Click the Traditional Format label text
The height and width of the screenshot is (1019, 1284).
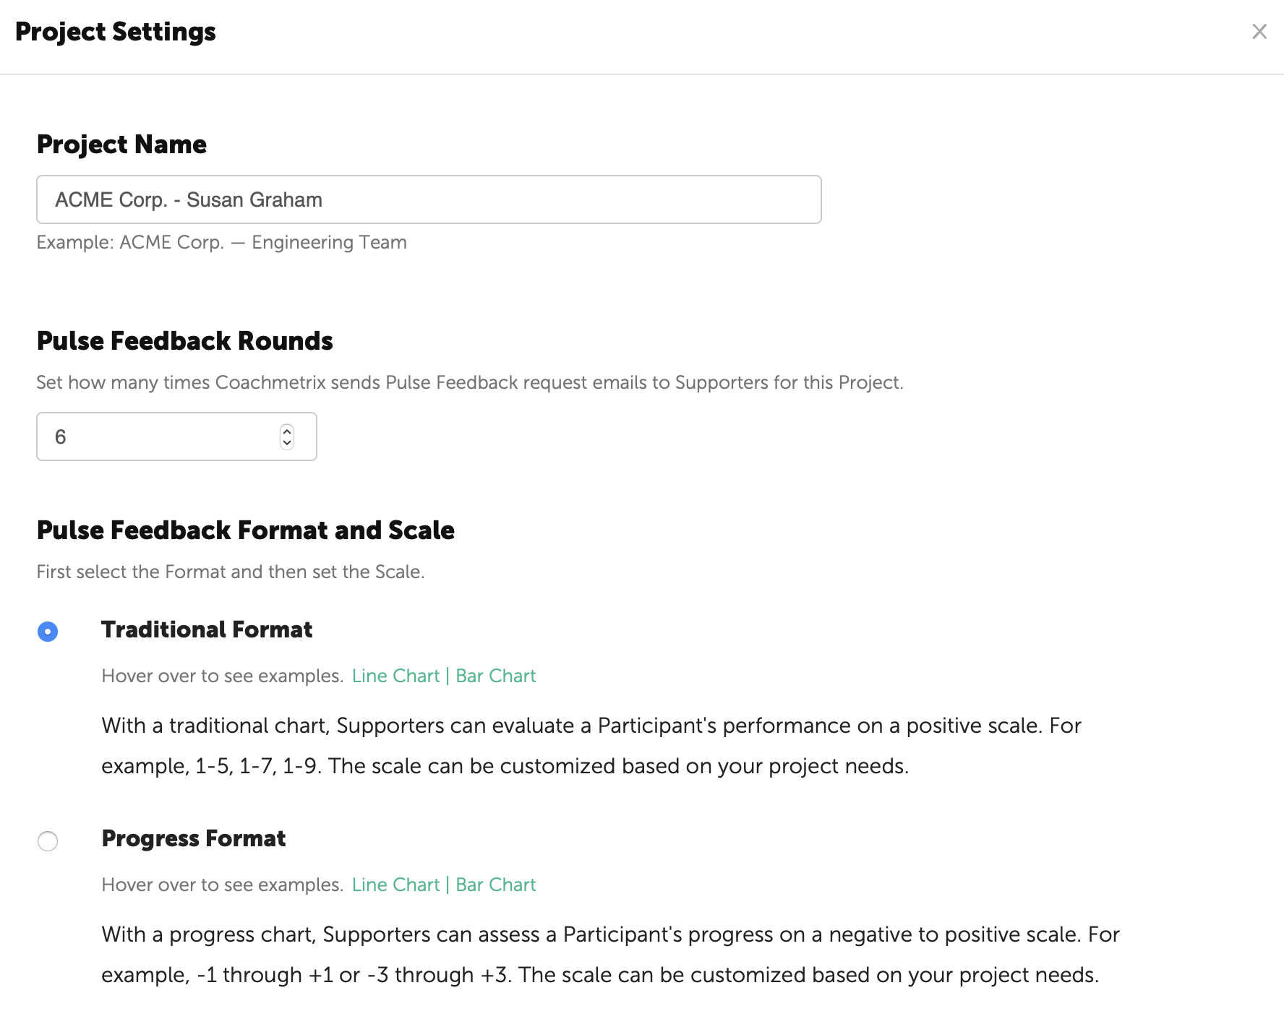(x=207, y=629)
